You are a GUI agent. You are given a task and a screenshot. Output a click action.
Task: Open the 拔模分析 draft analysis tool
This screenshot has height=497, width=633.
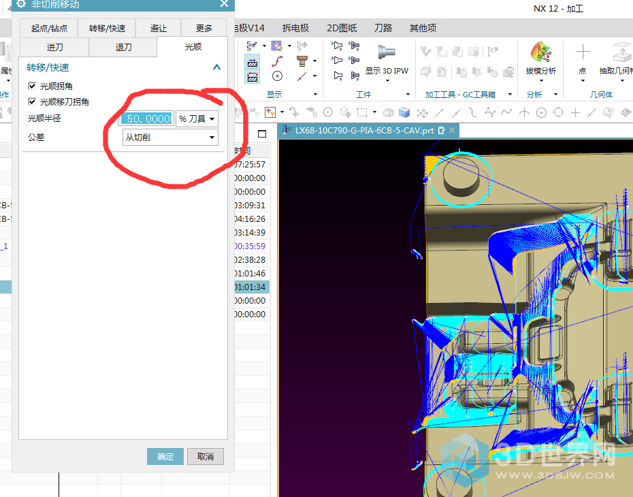(541, 59)
